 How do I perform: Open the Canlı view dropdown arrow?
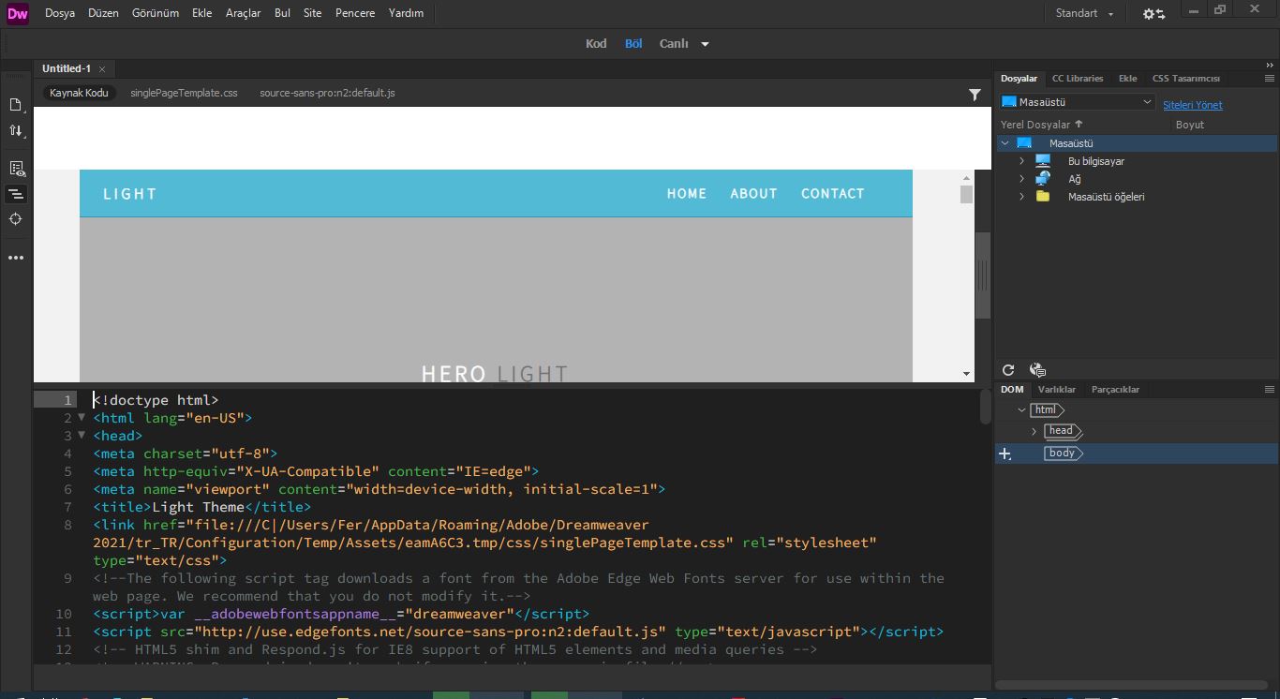point(706,44)
